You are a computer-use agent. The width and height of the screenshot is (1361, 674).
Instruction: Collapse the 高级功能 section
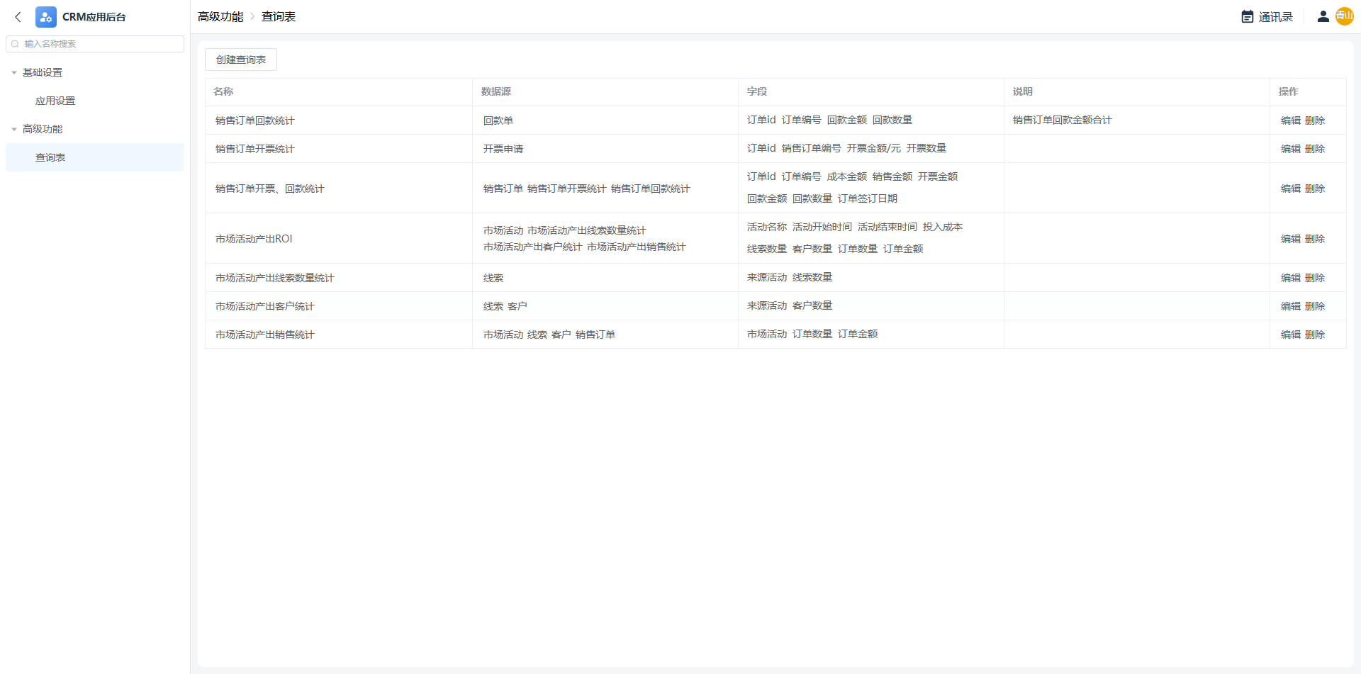point(14,129)
